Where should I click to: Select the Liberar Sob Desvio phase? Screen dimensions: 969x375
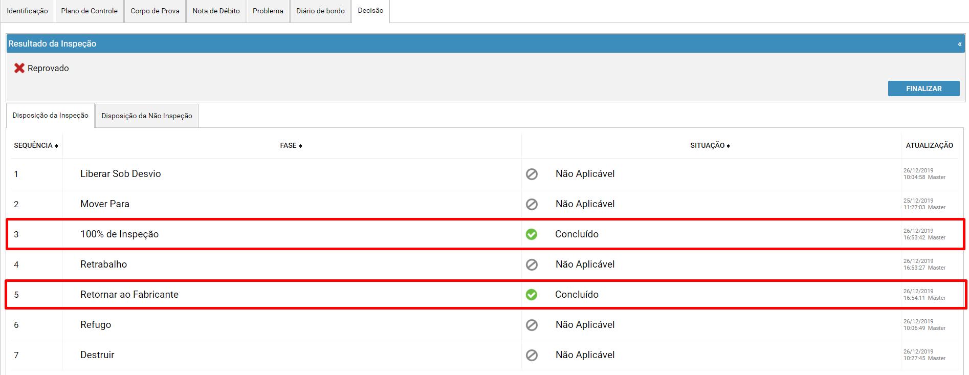[x=120, y=174]
